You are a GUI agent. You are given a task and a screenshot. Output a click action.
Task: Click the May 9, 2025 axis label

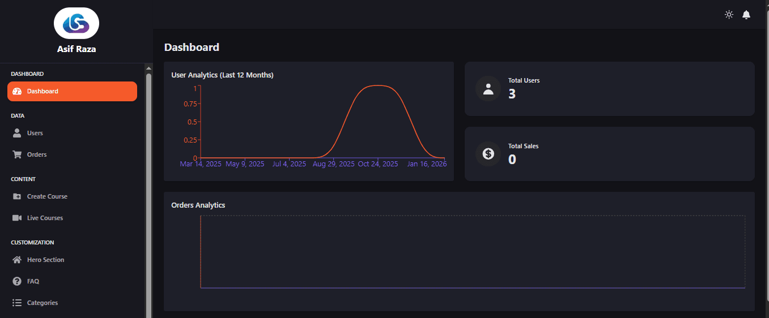(245, 164)
